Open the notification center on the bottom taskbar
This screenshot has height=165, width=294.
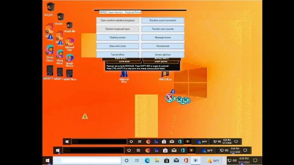[x=255, y=160]
